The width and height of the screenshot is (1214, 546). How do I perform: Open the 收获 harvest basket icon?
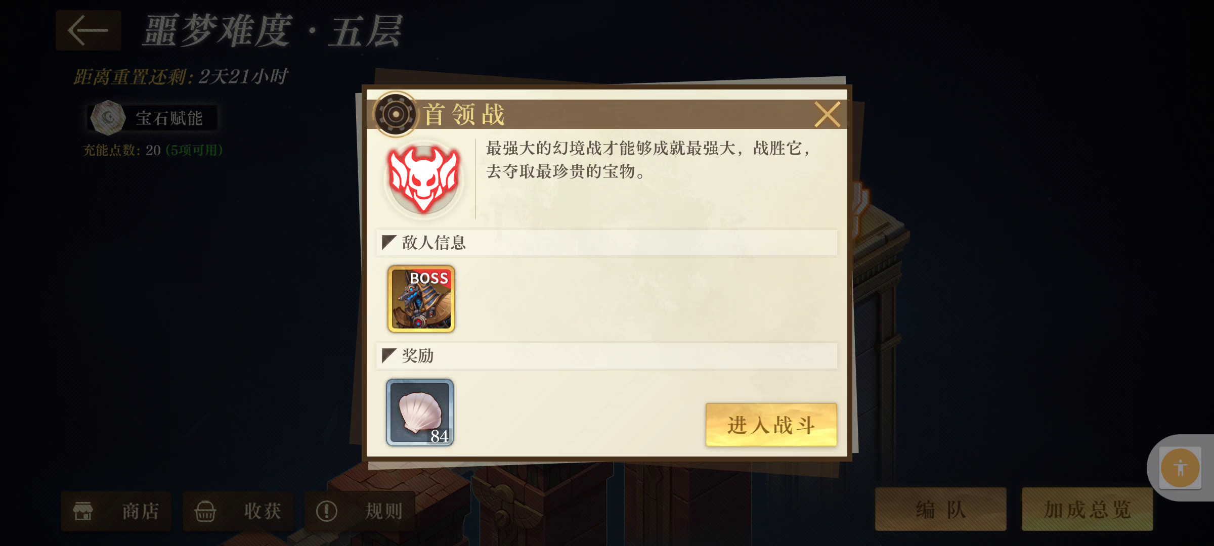pos(205,511)
